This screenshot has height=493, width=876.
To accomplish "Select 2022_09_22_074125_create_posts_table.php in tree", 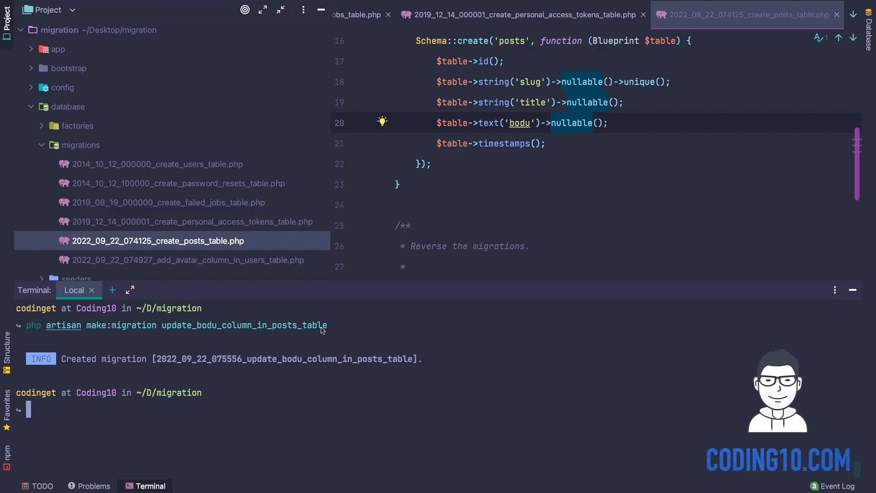I will click(172, 241).
